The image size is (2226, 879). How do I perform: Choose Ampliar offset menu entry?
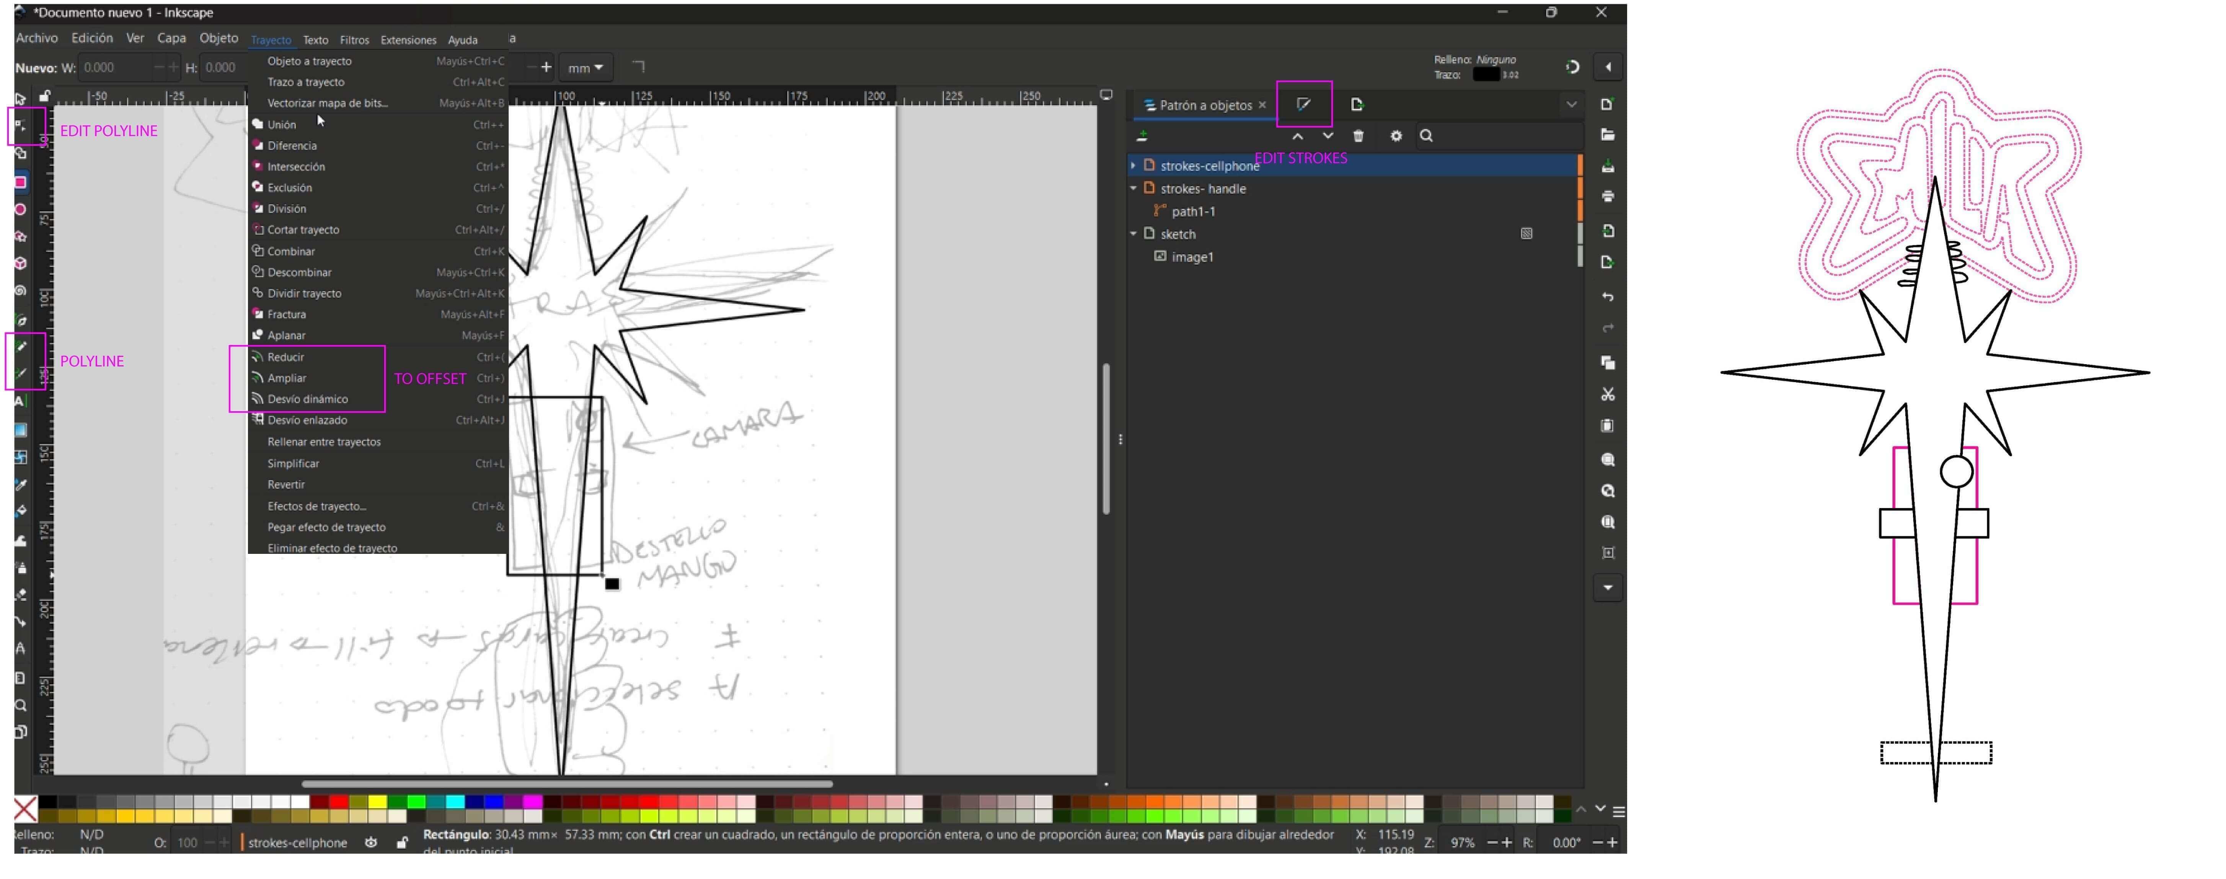(378, 378)
